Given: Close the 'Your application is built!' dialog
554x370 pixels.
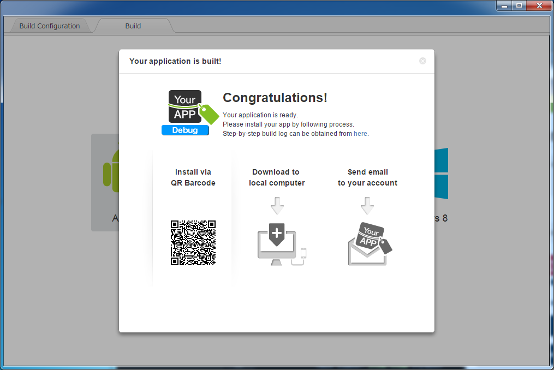Looking at the screenshot, I should tap(422, 61).
